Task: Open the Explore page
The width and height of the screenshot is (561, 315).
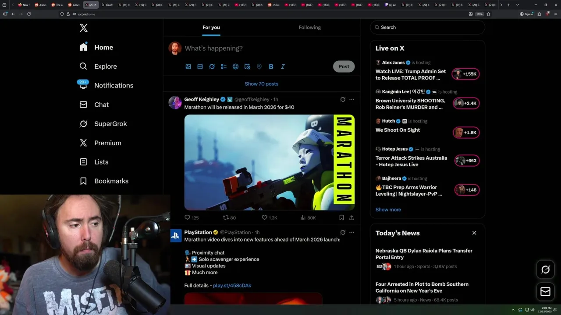Action: click(x=98, y=66)
